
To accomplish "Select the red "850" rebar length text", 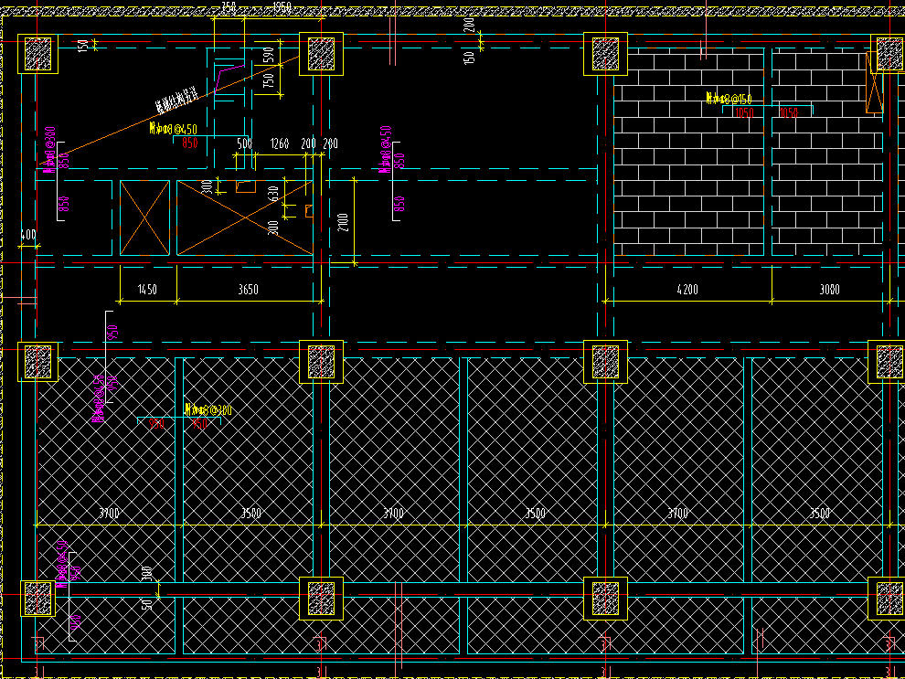I will (x=190, y=143).
